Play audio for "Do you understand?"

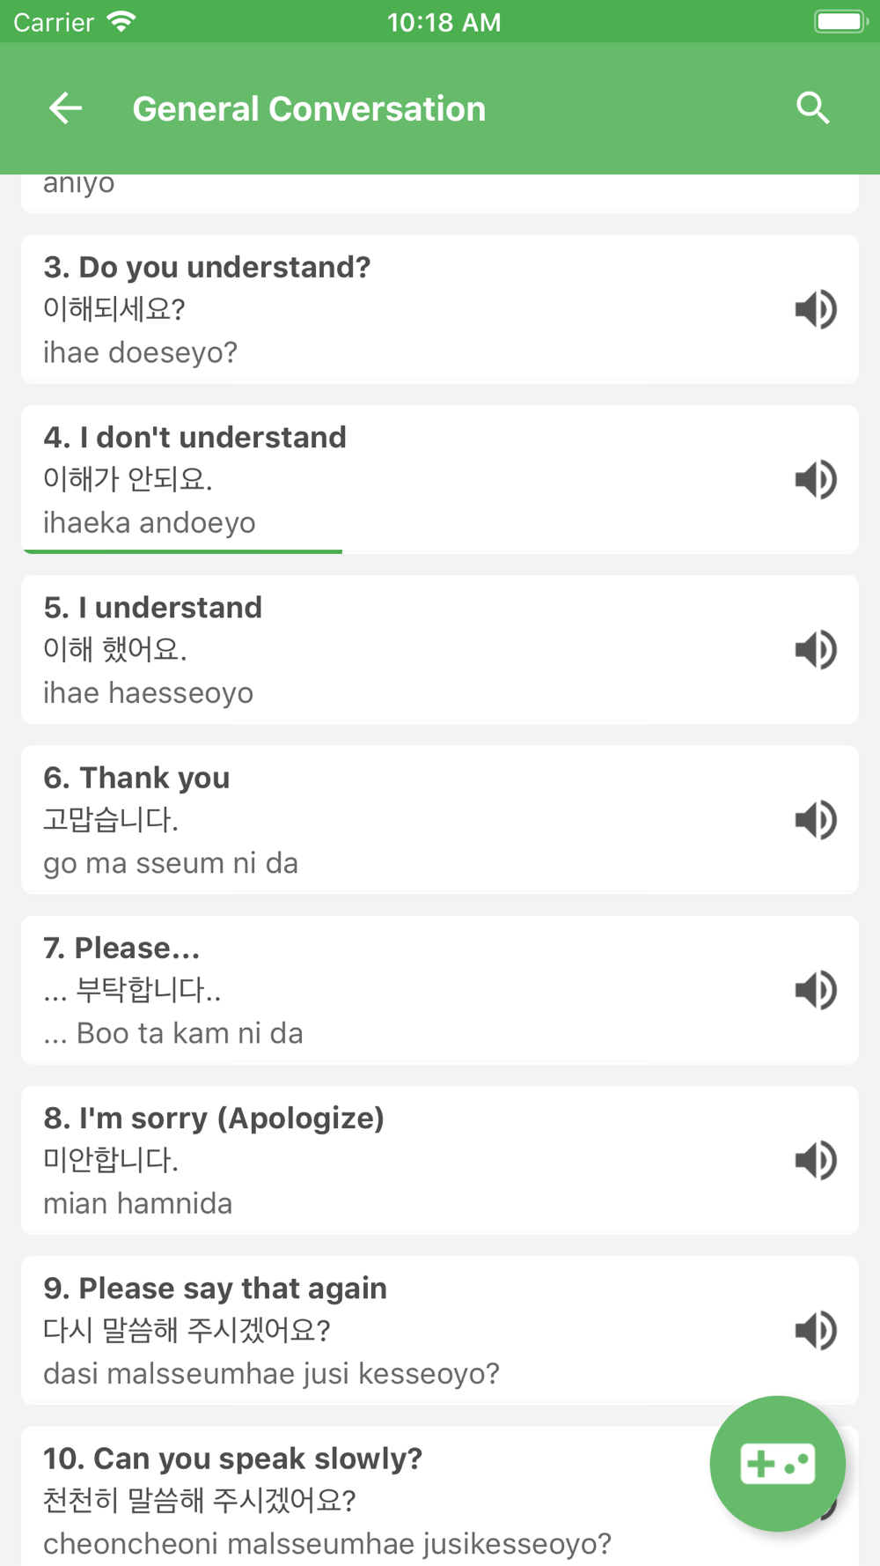coord(816,309)
